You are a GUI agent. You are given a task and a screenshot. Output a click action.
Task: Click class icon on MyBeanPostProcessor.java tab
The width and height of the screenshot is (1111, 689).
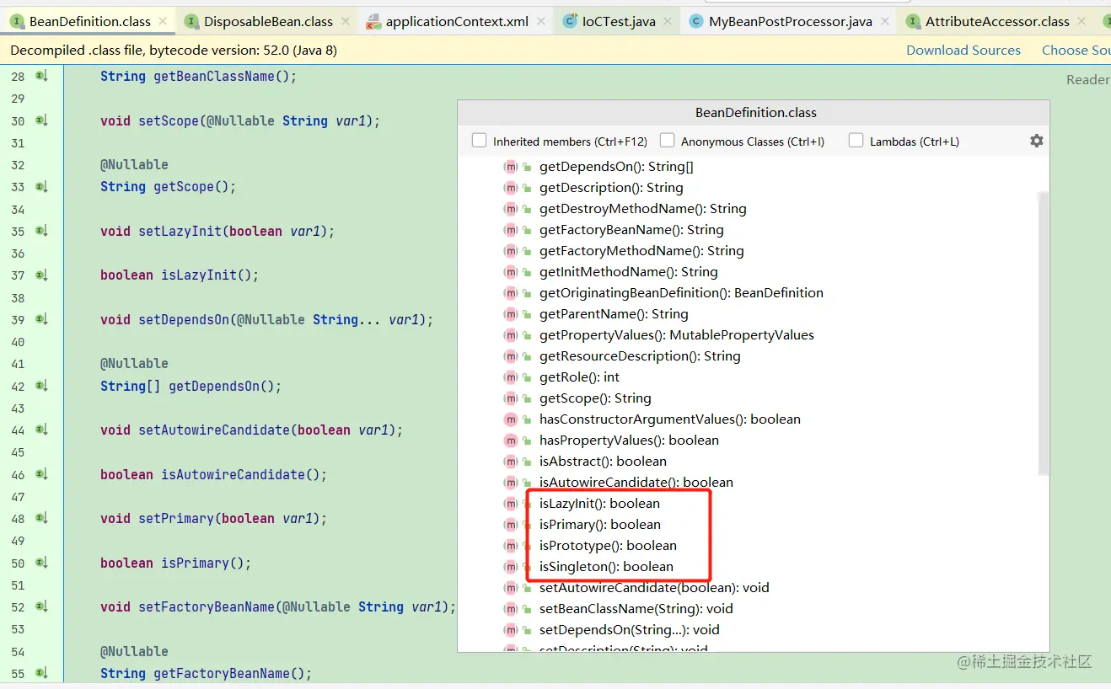point(695,21)
